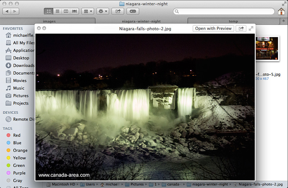The image size is (288, 188).
Task: Expand Quick Look to full screen
Action: coord(251,29)
